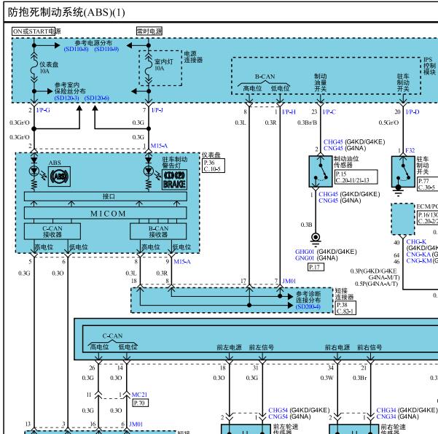Click the 前左电源 terminal label
The height and width of the screenshot is (434, 438).
[229, 348]
